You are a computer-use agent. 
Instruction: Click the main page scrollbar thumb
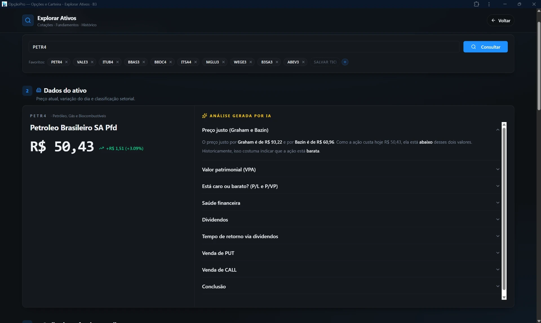coord(539,66)
